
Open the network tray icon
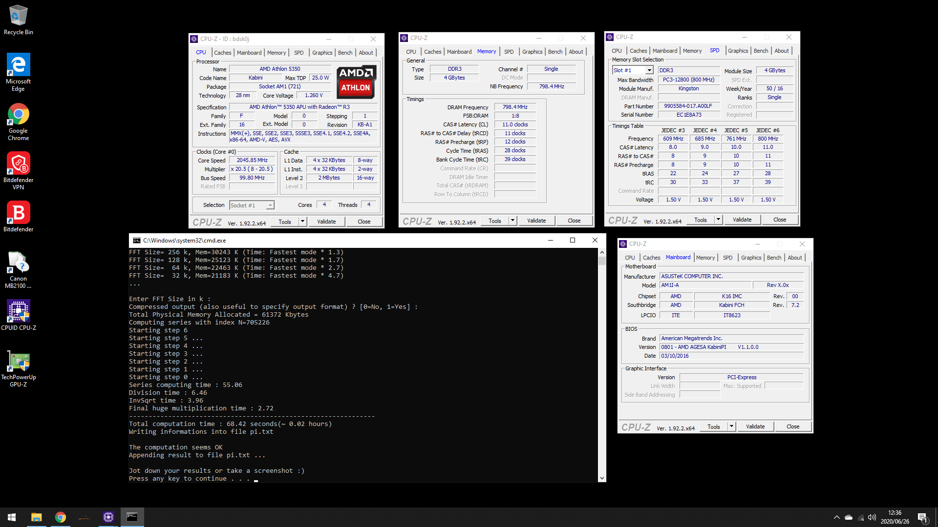pos(861,517)
